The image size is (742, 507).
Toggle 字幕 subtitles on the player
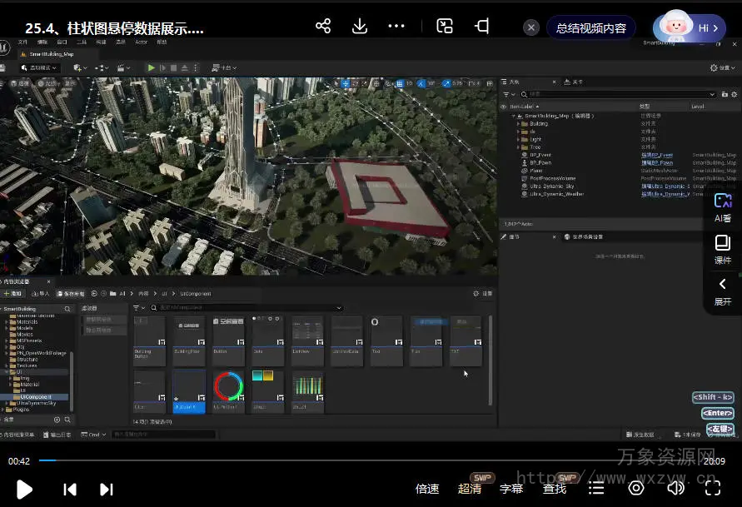coord(511,489)
